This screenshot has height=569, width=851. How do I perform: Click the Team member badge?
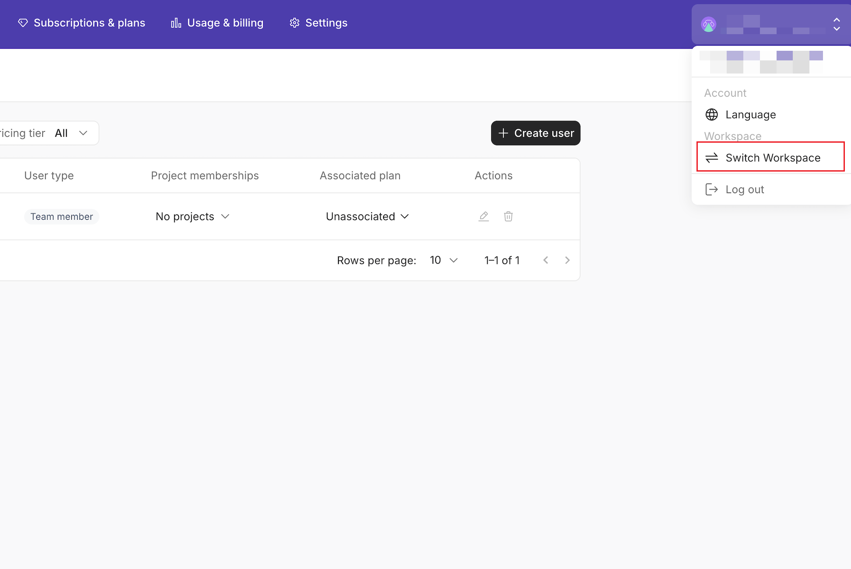pyautogui.click(x=62, y=217)
